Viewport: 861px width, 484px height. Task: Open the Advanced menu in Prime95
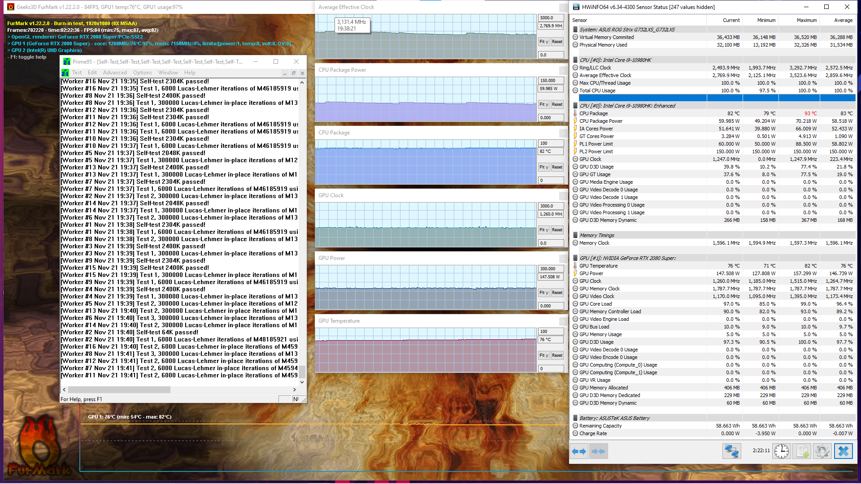115,73
